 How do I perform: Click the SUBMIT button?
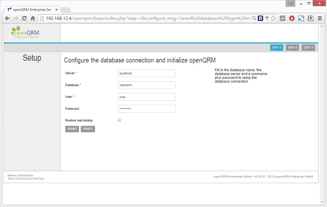(72, 129)
